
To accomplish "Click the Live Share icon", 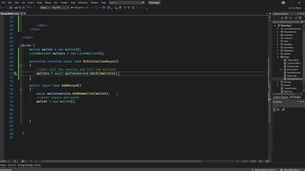I will pyautogui.click(x=290, y=8).
